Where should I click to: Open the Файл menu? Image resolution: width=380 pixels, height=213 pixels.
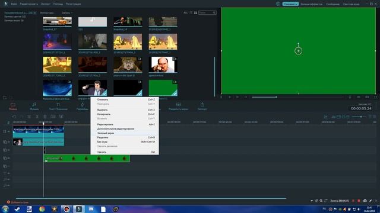click(14, 4)
